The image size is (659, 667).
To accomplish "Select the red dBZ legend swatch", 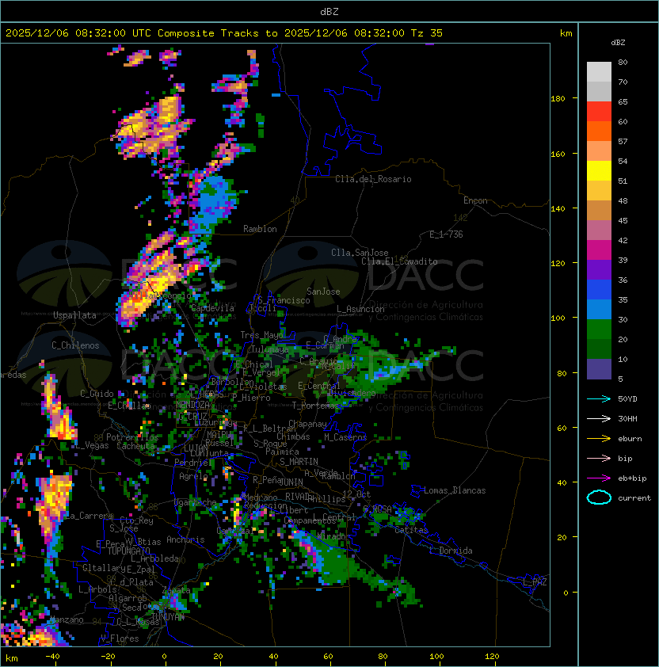I will [x=599, y=112].
